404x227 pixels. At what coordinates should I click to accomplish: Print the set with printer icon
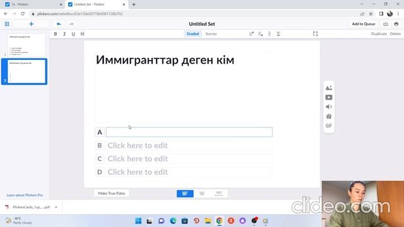click(x=396, y=24)
